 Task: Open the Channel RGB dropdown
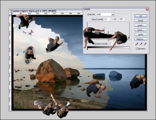pos(105,14)
